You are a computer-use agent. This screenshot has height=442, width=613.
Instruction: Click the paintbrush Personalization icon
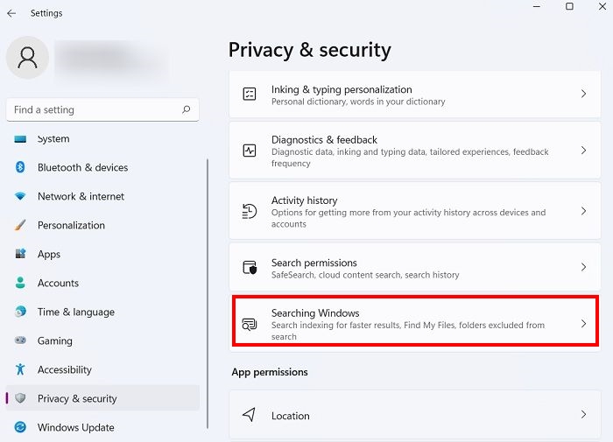(20, 225)
